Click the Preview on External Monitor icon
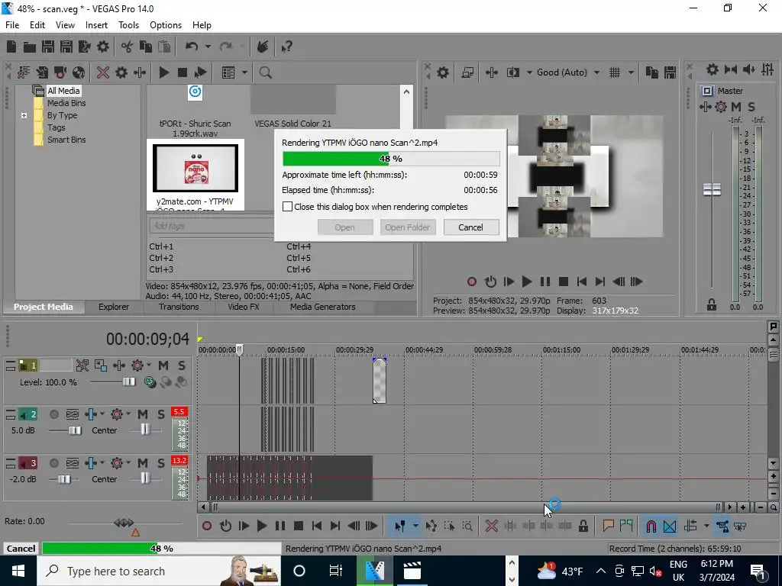This screenshot has width=782, height=586. click(x=467, y=72)
